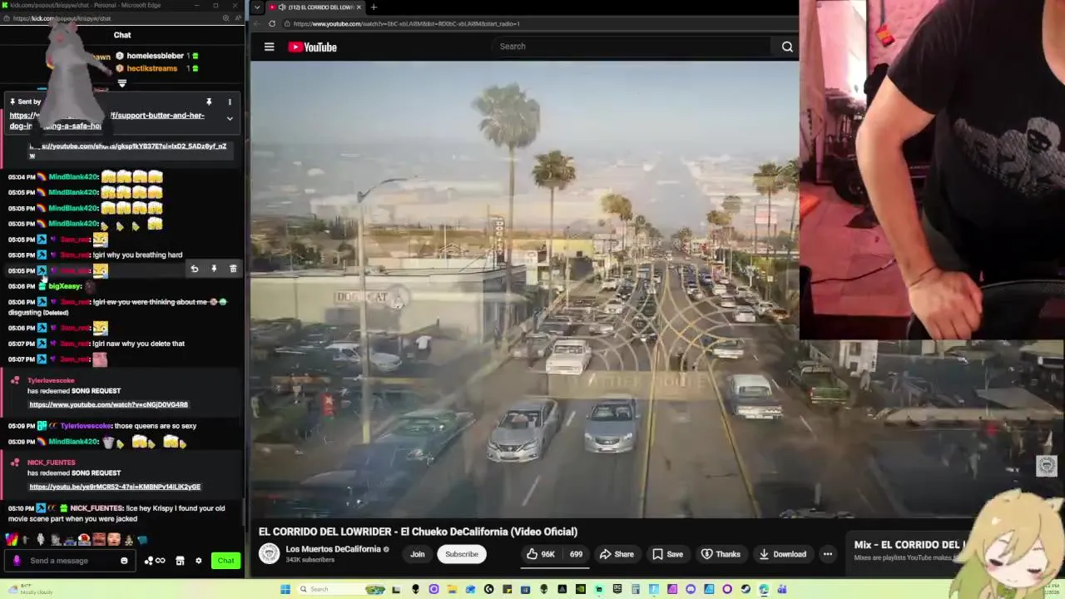Image resolution: width=1065 pixels, height=599 pixels.
Task: Click the green Chat send button
Action: pos(225,561)
